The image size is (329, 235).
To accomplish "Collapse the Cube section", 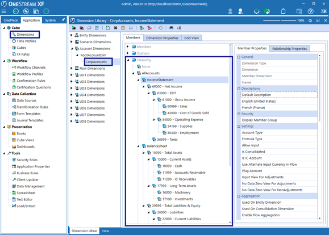I will click(4, 28).
